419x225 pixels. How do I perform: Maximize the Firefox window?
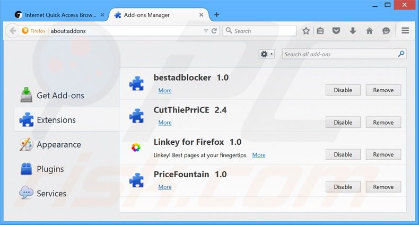(x=388, y=5)
